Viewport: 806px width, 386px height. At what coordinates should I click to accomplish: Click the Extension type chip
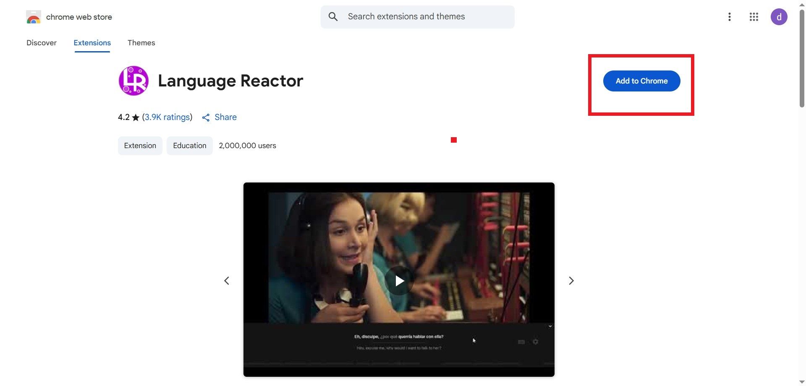point(140,146)
